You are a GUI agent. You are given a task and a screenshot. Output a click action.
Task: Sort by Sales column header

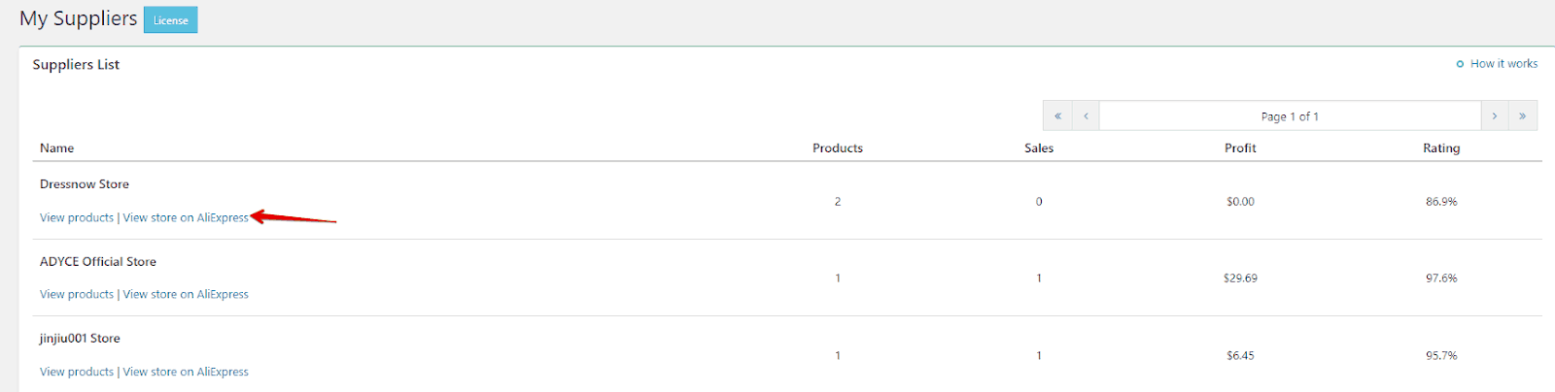click(1038, 148)
